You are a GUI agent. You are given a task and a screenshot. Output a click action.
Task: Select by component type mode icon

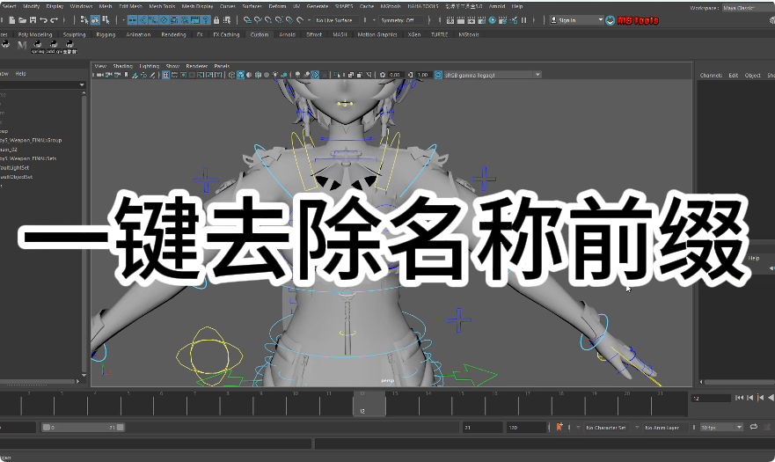tap(106, 20)
